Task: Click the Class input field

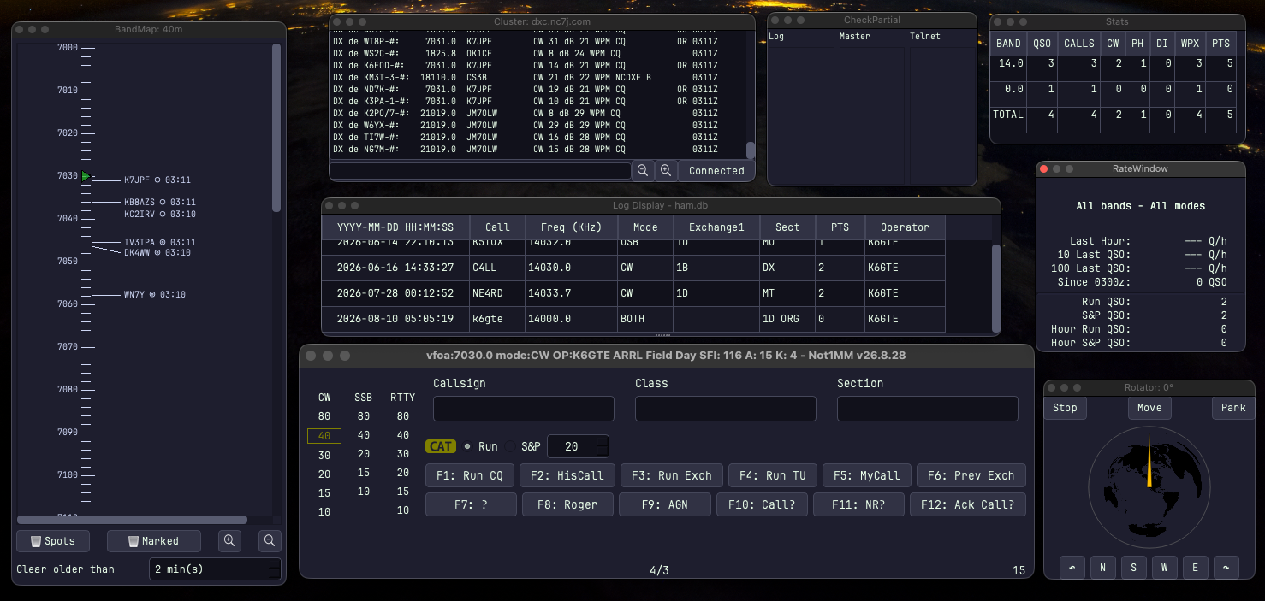Action: point(726,409)
